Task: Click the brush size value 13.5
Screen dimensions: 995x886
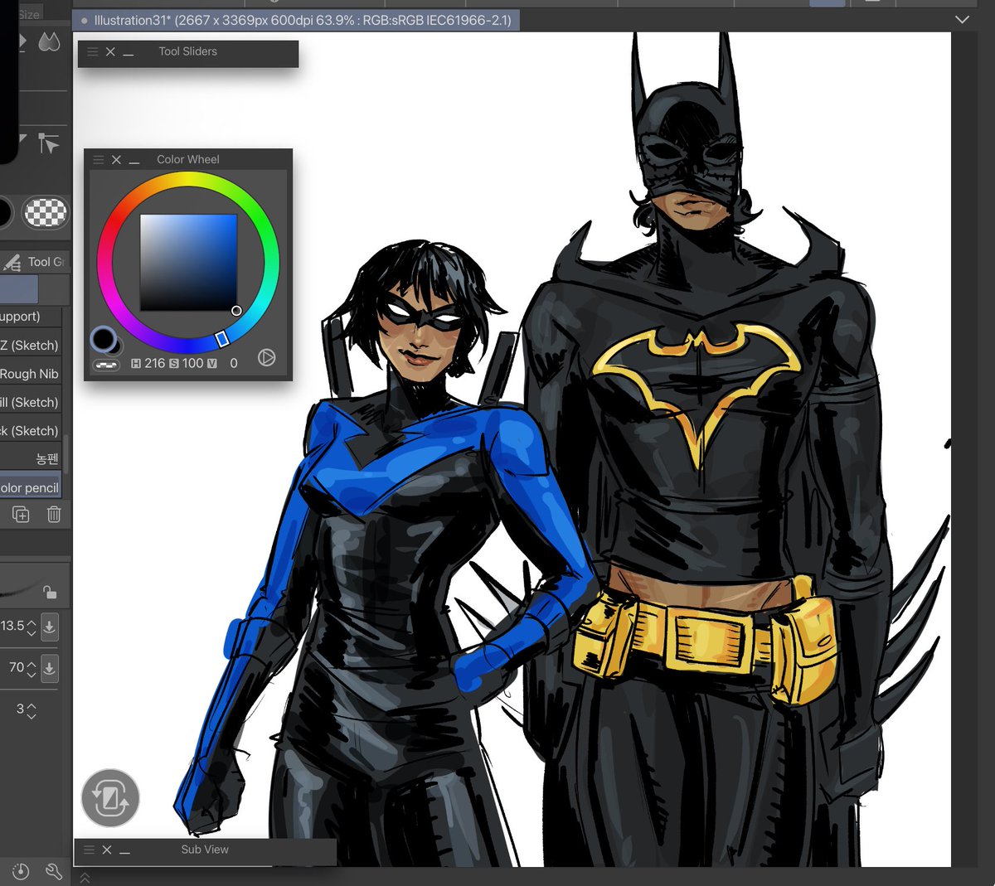Action: (12, 626)
